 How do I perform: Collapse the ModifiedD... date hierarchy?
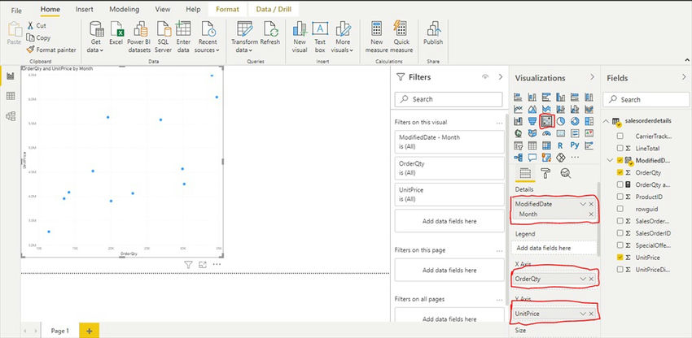pos(611,160)
